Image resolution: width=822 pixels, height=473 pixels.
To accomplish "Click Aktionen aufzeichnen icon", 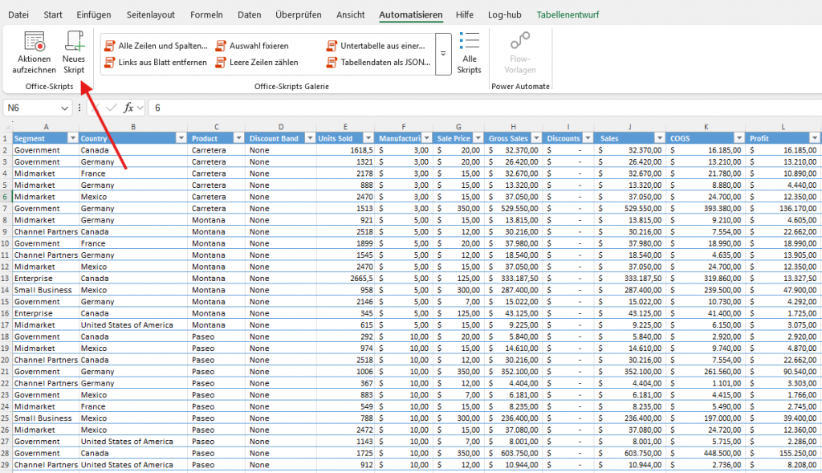I will [x=34, y=42].
